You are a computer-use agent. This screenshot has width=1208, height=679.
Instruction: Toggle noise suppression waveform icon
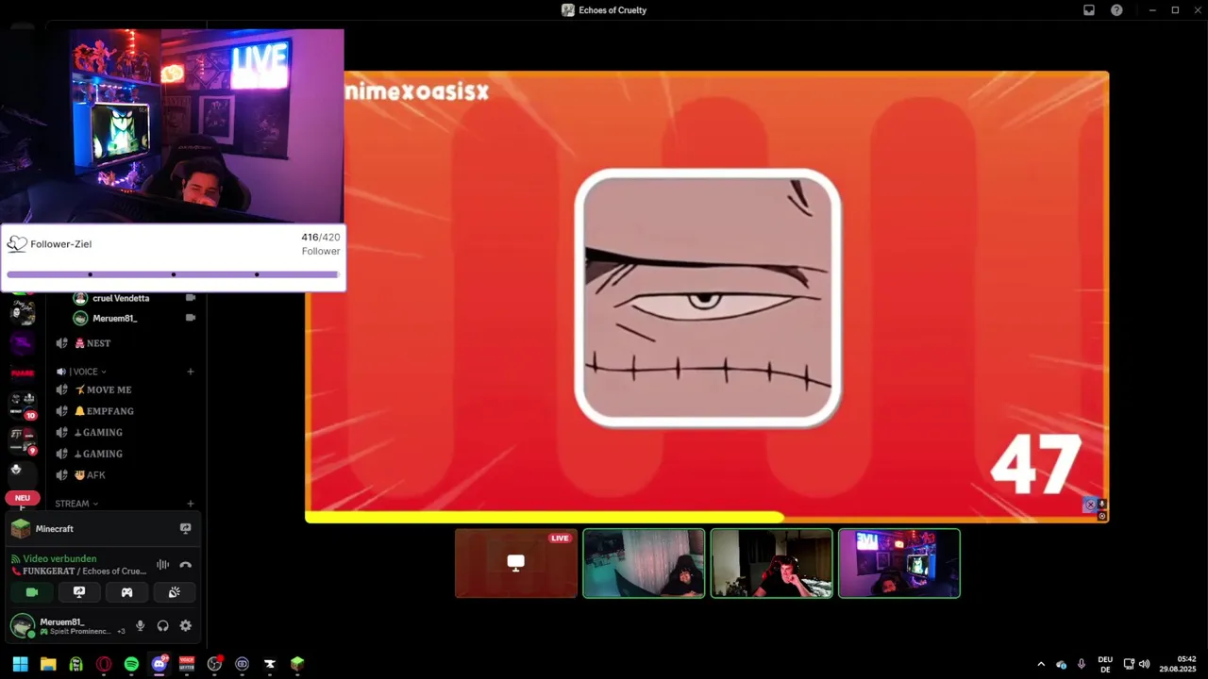click(162, 565)
